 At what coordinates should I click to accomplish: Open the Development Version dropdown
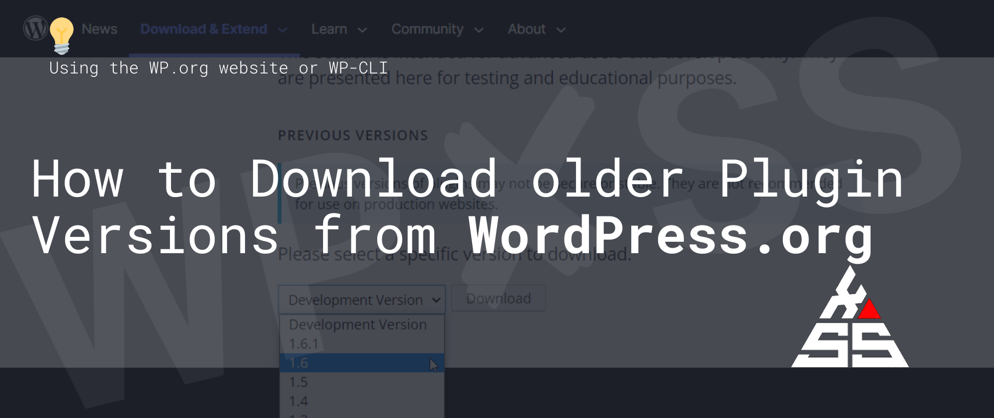362,299
